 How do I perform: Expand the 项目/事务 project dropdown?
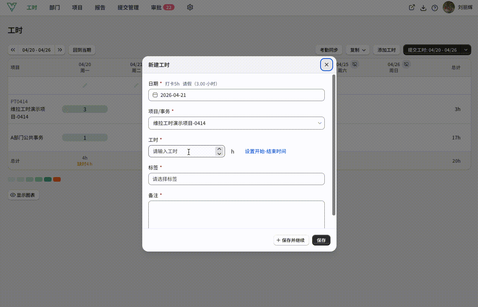236,123
